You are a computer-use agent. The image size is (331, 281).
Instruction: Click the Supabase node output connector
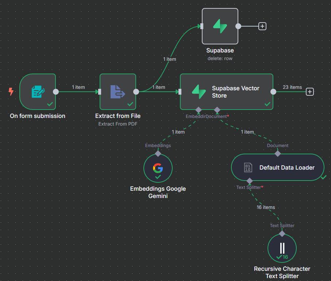click(x=238, y=26)
